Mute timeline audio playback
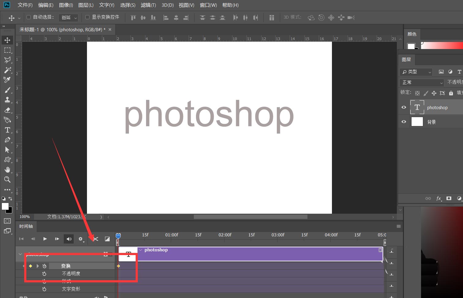Screen dimensions: 463x298 (69, 239)
